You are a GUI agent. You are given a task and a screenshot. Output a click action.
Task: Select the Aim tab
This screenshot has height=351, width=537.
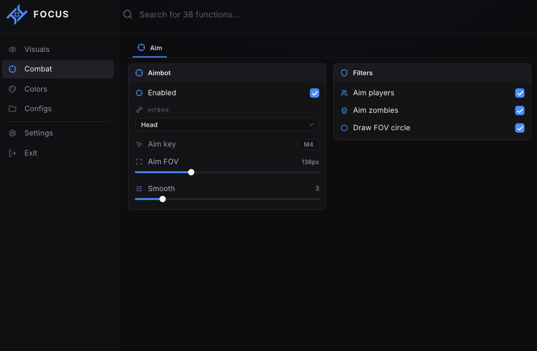(149, 48)
